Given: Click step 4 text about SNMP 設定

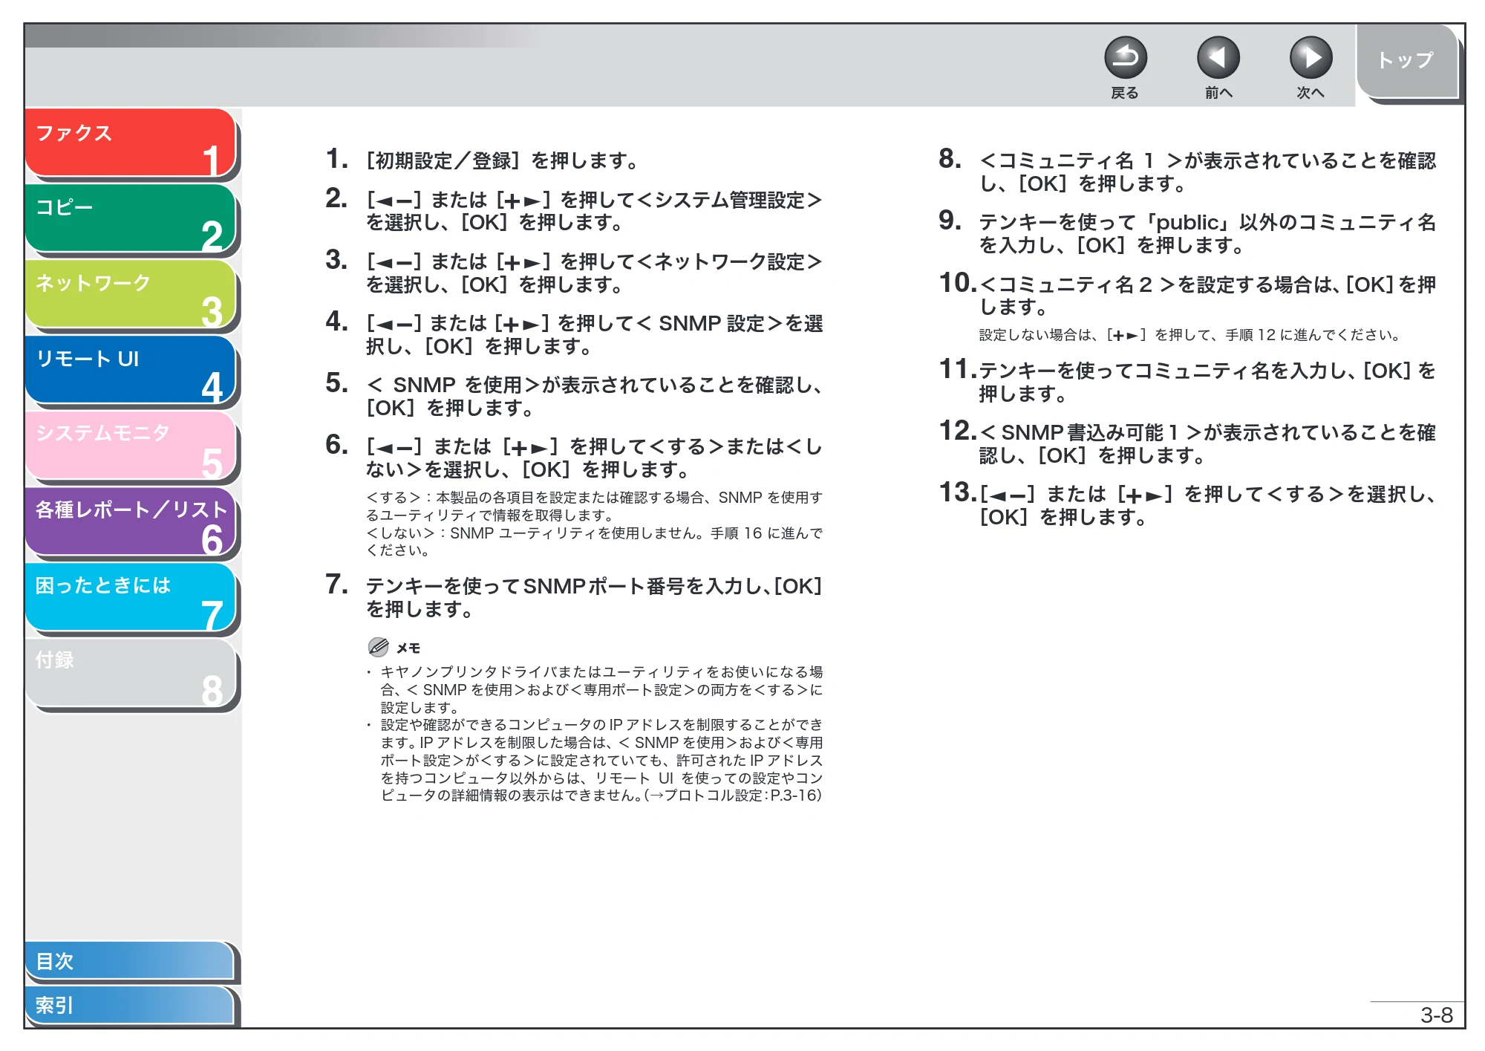Looking at the screenshot, I should tap(594, 334).
